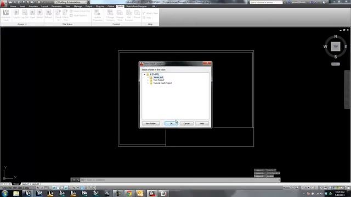Select the Test Project folder
The height and width of the screenshot is (197, 351).
click(x=158, y=80)
